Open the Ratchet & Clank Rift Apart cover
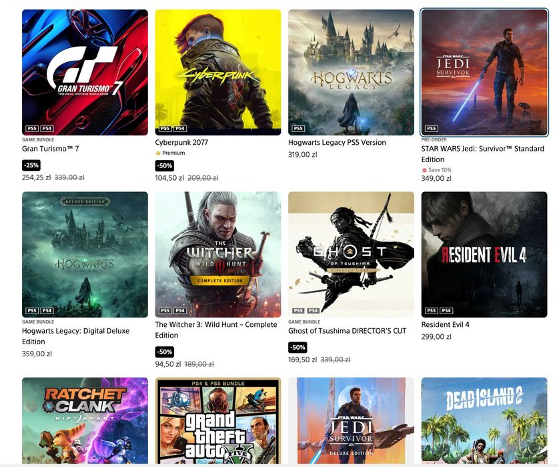559x467 pixels. (x=85, y=421)
